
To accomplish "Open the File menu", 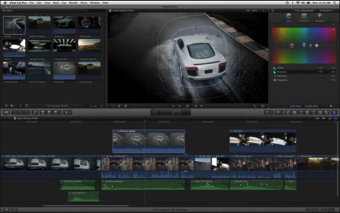I will [31, 3].
